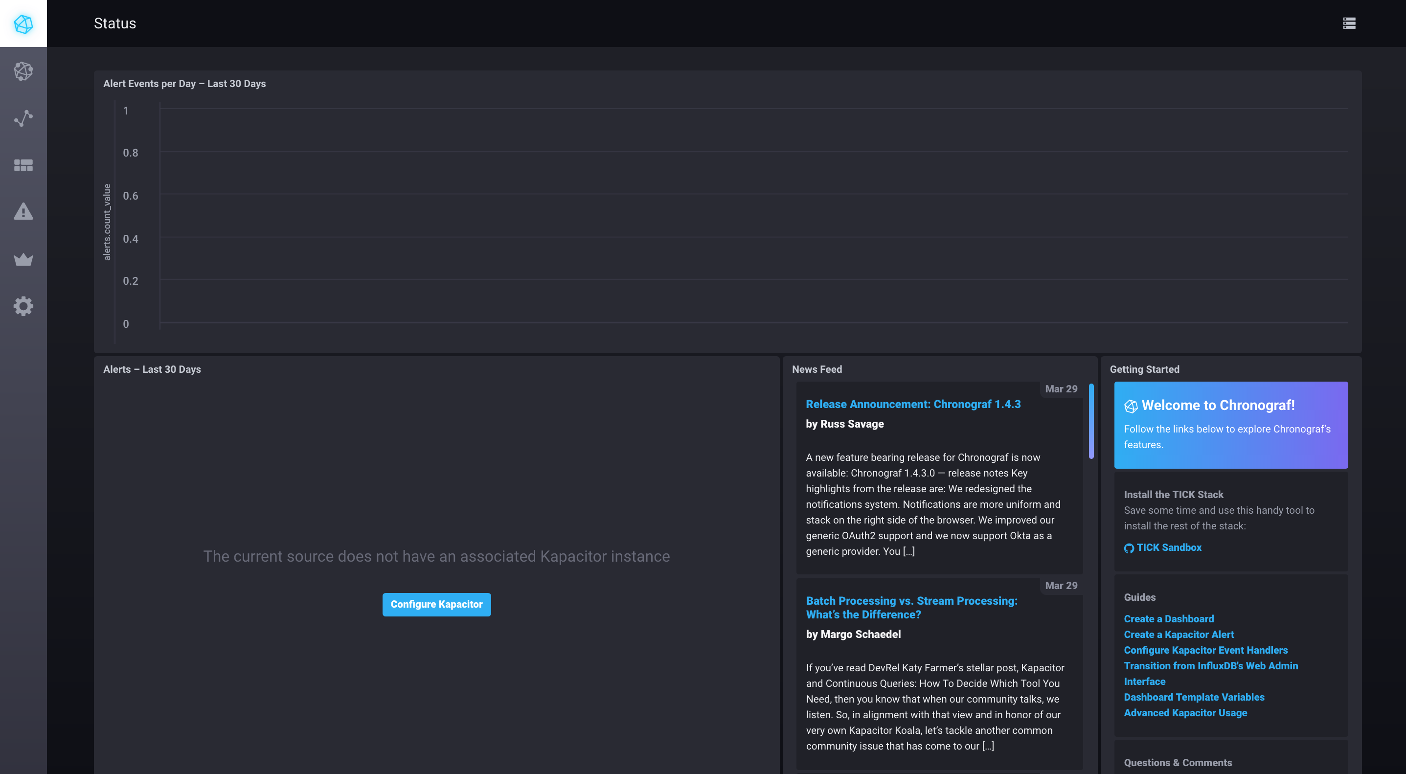Click the Welcome to Chronograf banner
This screenshot has width=1406, height=774.
(1230, 425)
